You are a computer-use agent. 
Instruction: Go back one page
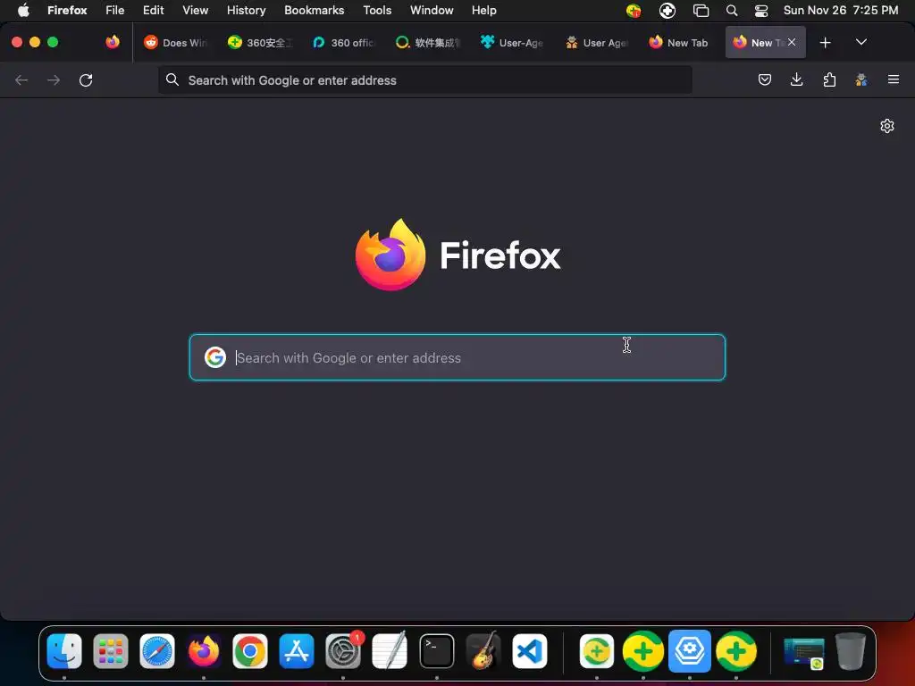tap(21, 79)
